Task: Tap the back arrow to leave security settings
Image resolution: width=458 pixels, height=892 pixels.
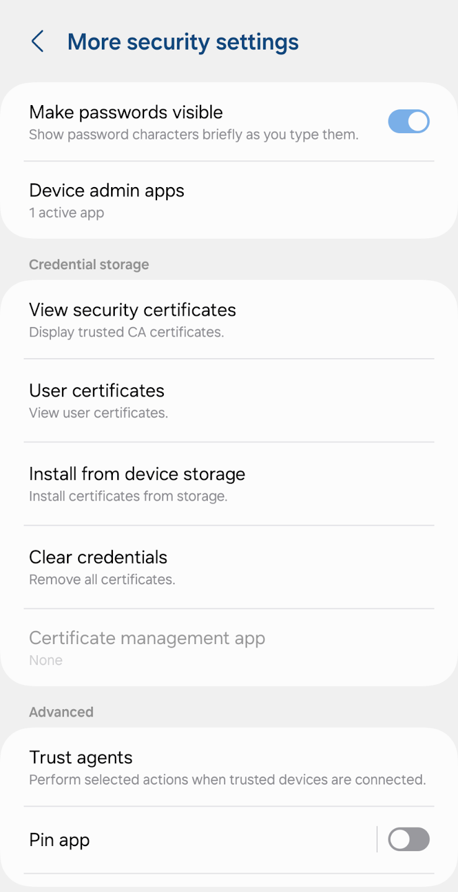Action: coord(37,42)
